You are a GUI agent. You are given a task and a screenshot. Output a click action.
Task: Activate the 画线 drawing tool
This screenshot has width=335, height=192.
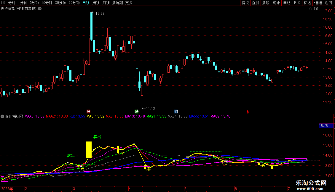(286, 3)
